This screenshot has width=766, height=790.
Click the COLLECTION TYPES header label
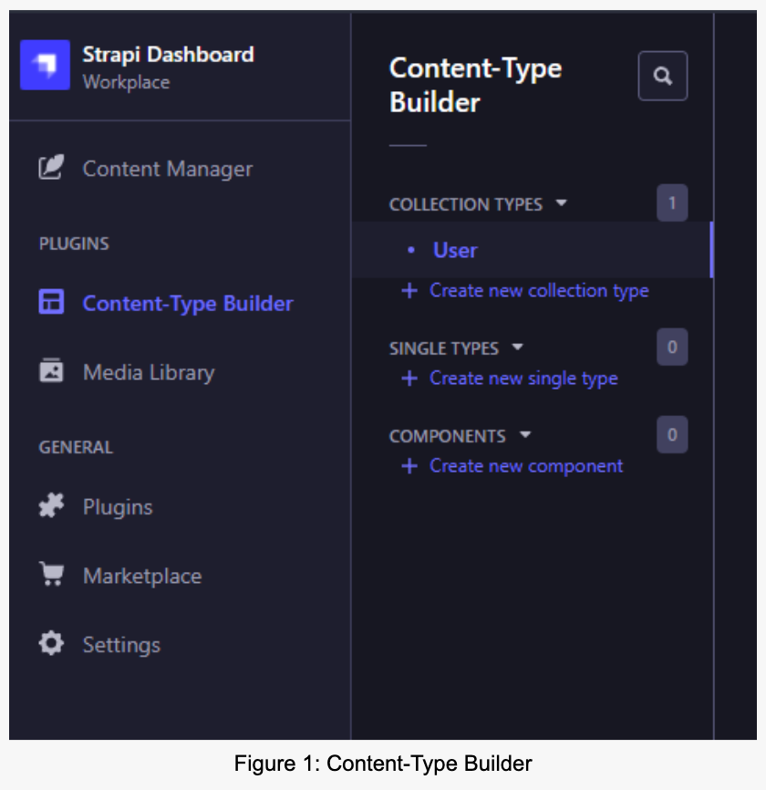click(466, 204)
